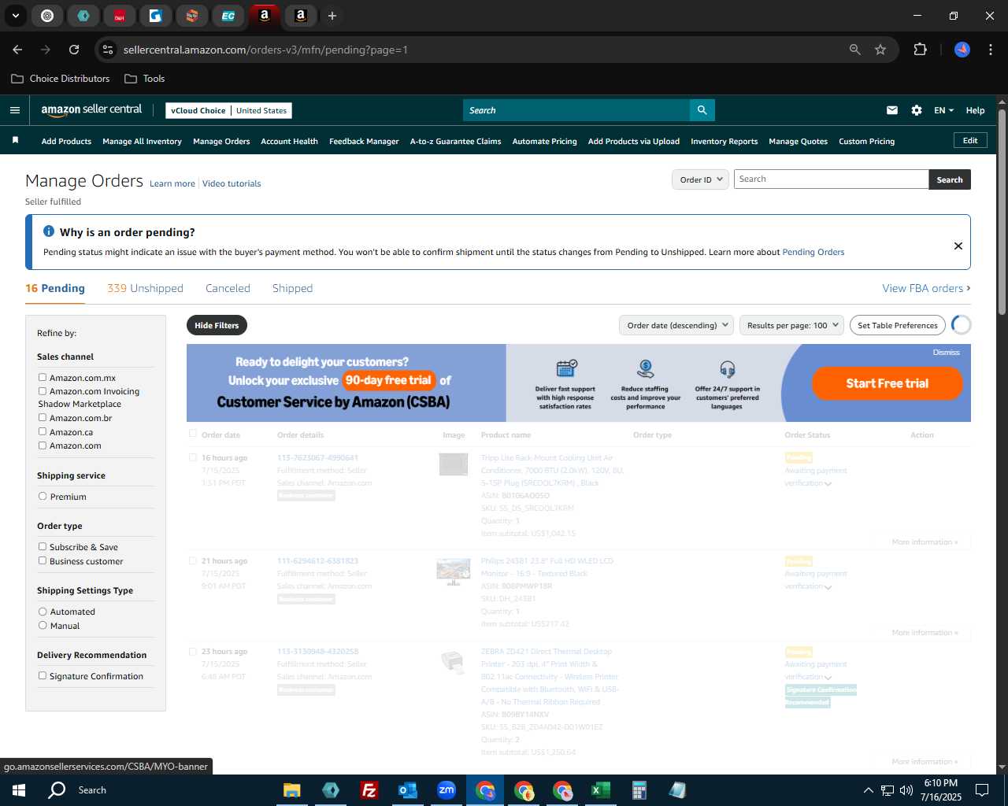Viewport: 1008px width, 806px height.
Task: Click Set Table Preferences button
Action: pyautogui.click(x=898, y=325)
